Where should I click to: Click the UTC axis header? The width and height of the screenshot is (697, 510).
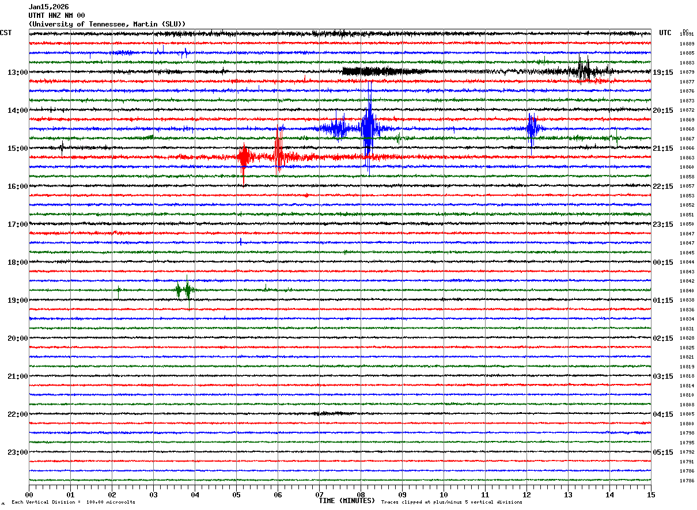665,33
